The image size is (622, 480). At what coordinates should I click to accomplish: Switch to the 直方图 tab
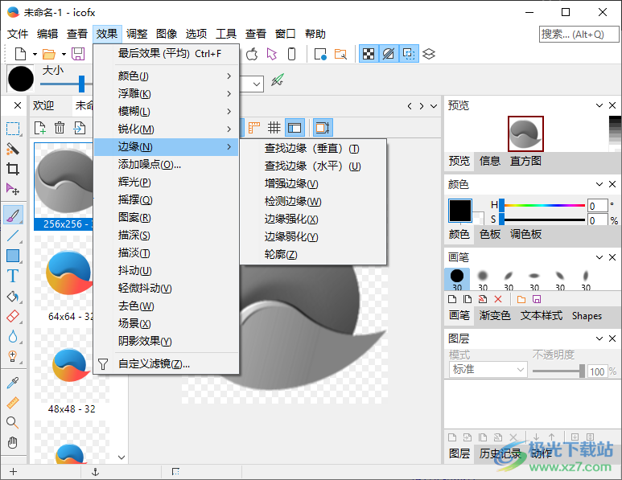click(525, 161)
